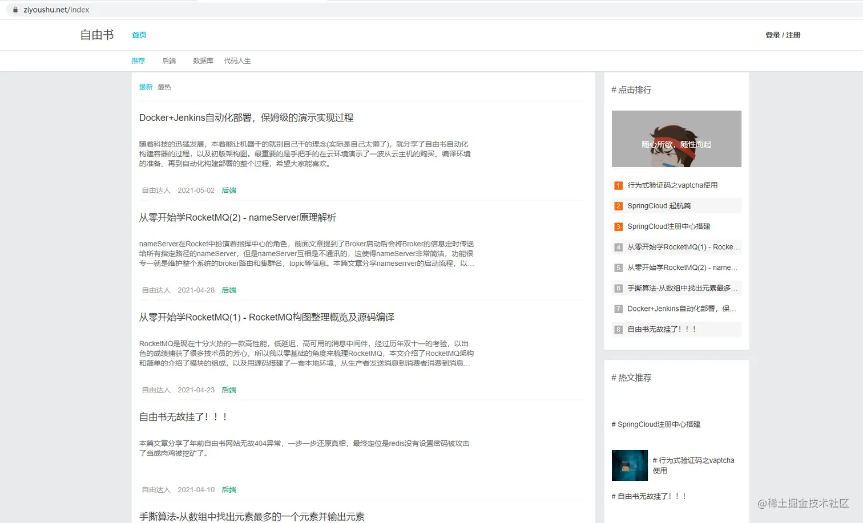Open SpringCloud 起航篇 from click ranking

pos(659,205)
